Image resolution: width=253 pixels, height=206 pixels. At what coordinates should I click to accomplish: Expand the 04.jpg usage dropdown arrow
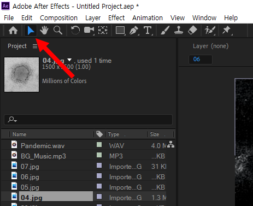pos(69,60)
